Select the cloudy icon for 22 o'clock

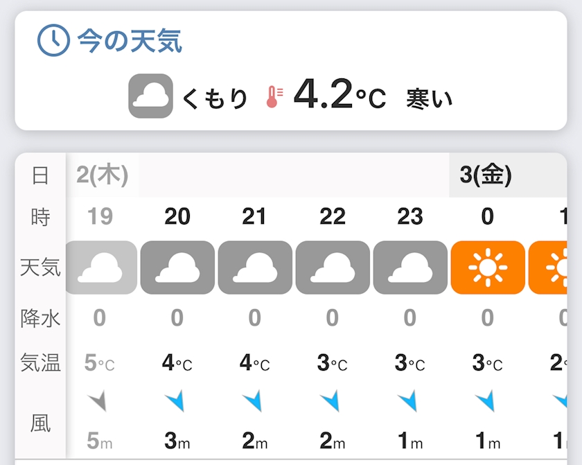(x=333, y=267)
